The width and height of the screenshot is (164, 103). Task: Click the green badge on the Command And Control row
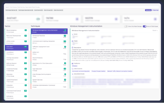(x=25, y=91)
